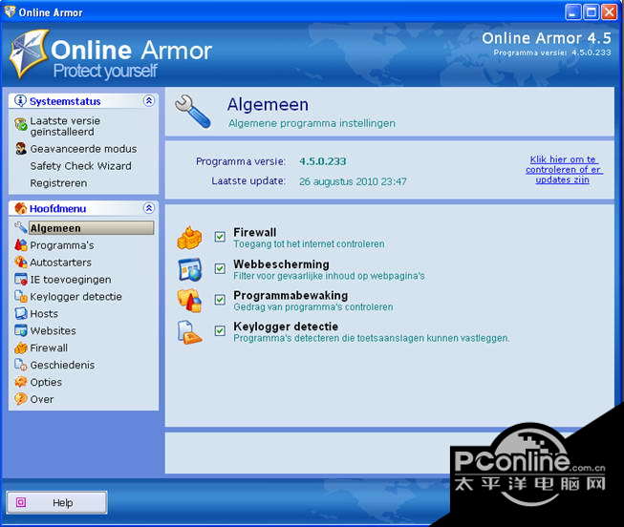624x527 pixels.
Task: Click 'Algemene programma instellingen' subtitle
Action: (x=312, y=123)
